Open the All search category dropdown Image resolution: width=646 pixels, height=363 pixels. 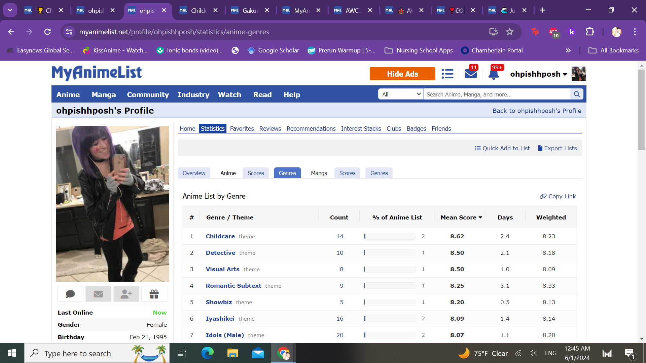(x=401, y=94)
